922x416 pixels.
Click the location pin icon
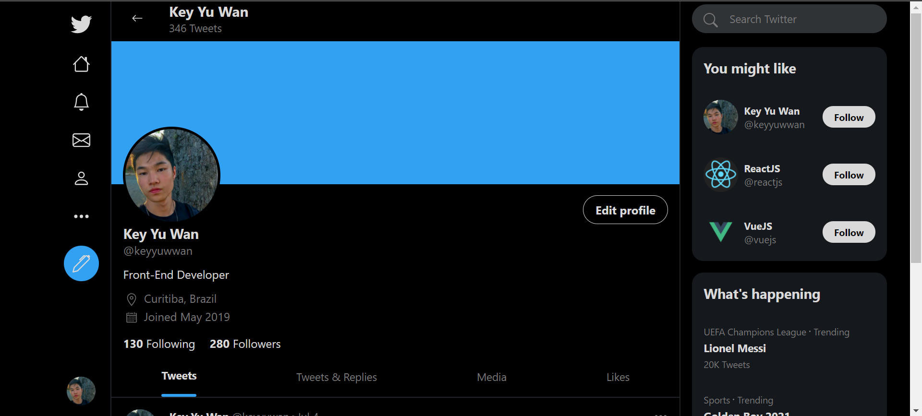click(132, 299)
